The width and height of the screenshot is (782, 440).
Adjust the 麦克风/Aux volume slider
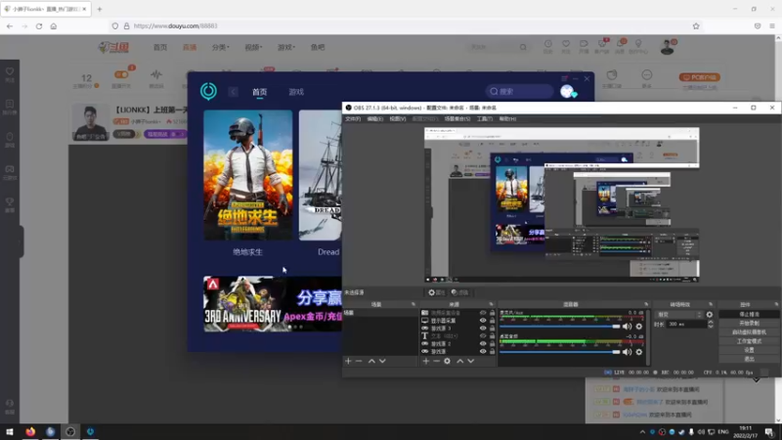pyautogui.click(x=560, y=327)
